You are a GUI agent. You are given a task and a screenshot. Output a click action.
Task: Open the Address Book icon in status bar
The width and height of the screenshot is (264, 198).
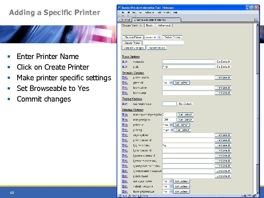coord(140,196)
